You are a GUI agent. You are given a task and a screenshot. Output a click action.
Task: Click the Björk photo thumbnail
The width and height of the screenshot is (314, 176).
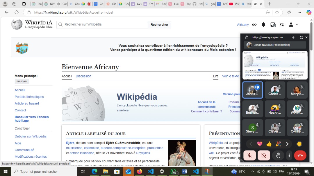pos(182,153)
